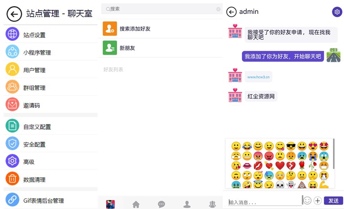Image resolution: width=344 pixels, height=209 pixels.
Task: Insert the red heart emoji
Action: pyautogui.click(x=280, y=166)
